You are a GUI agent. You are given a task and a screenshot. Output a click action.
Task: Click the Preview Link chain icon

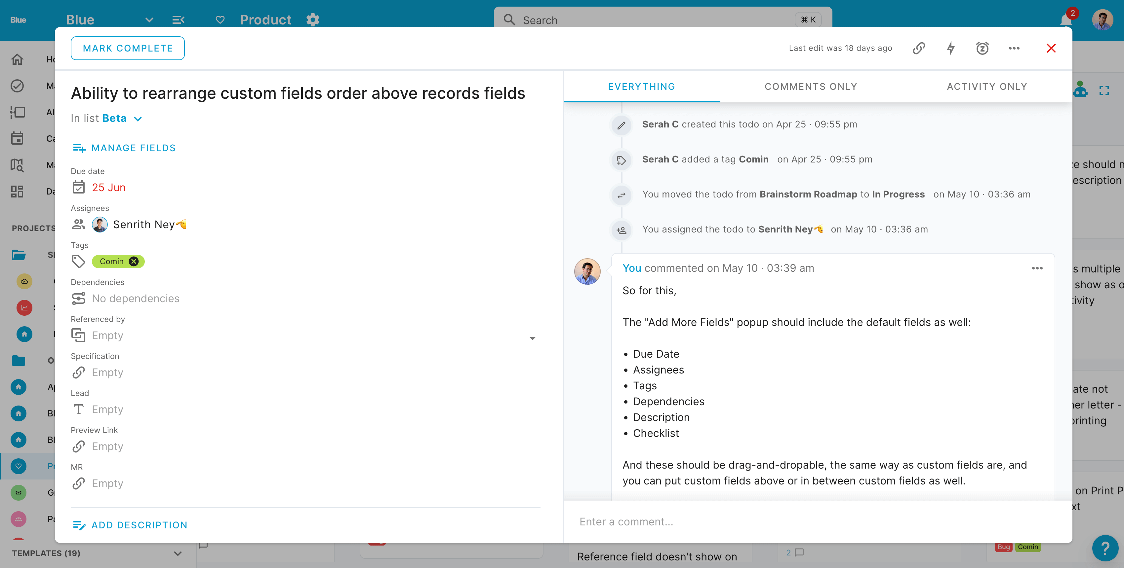coord(79,446)
